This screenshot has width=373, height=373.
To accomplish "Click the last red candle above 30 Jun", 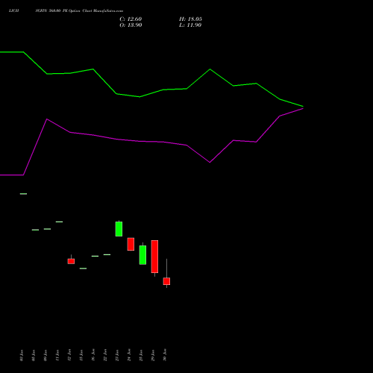I will click(x=166, y=281).
